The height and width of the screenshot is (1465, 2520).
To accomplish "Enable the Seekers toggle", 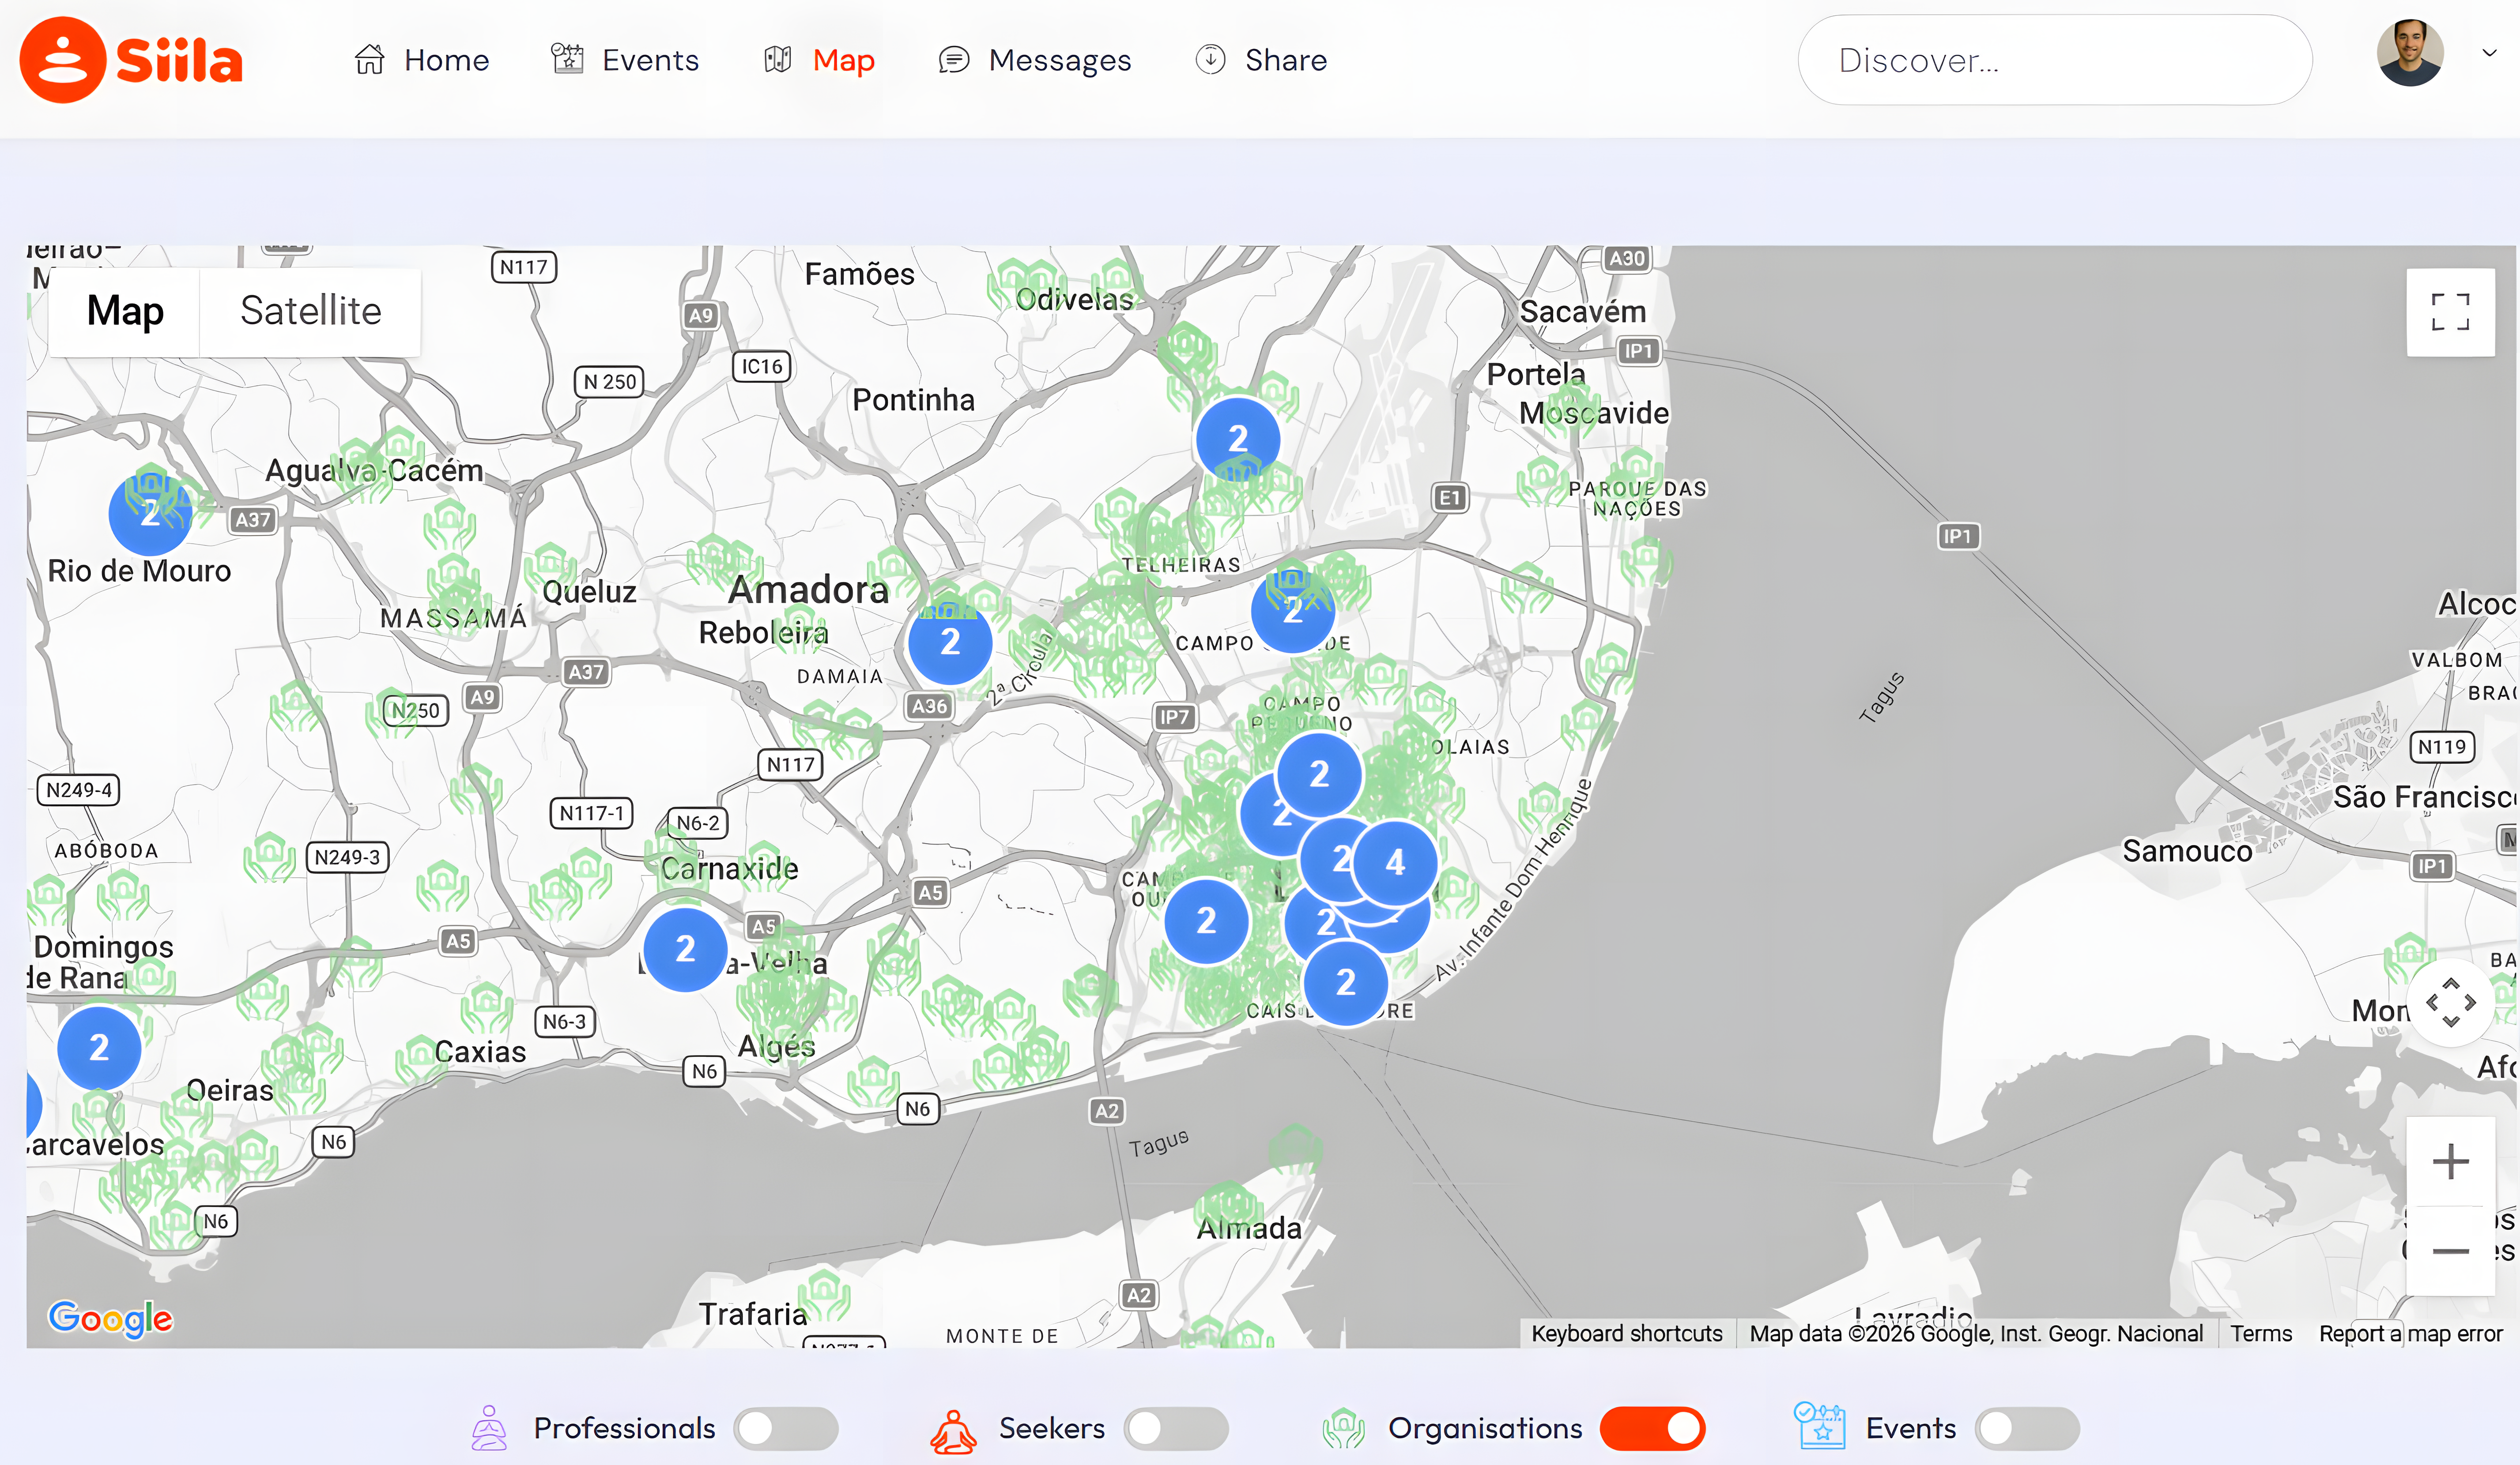I will coord(1176,1428).
